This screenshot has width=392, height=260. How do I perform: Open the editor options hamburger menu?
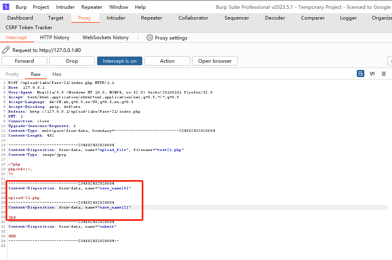[384, 73]
